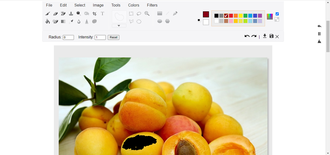330x155 pixels.
Task: Pick the pink palette swatch
Action: 231,21
